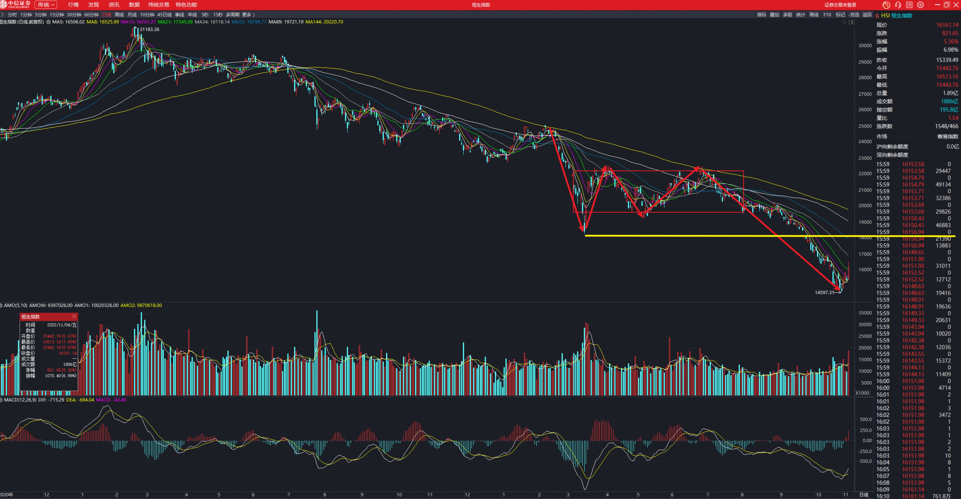Open the 传统 mode dropdown
The height and width of the screenshot is (499, 961).
(x=46, y=5)
